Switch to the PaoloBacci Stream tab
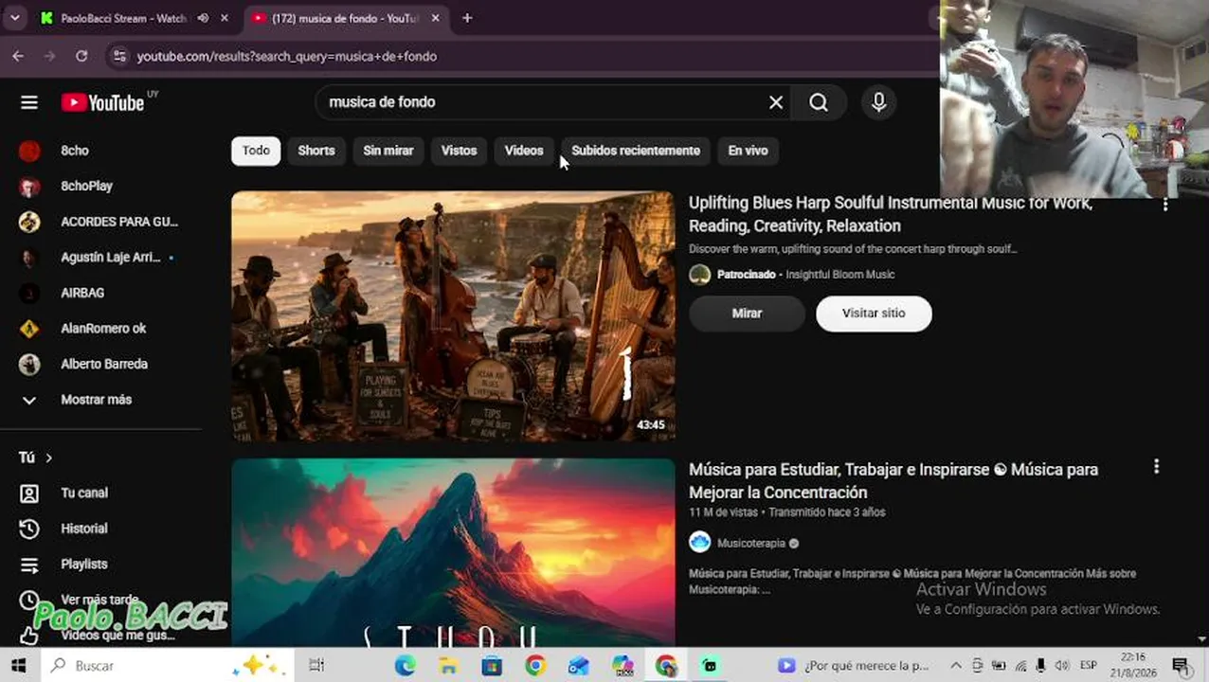 [x=123, y=18]
